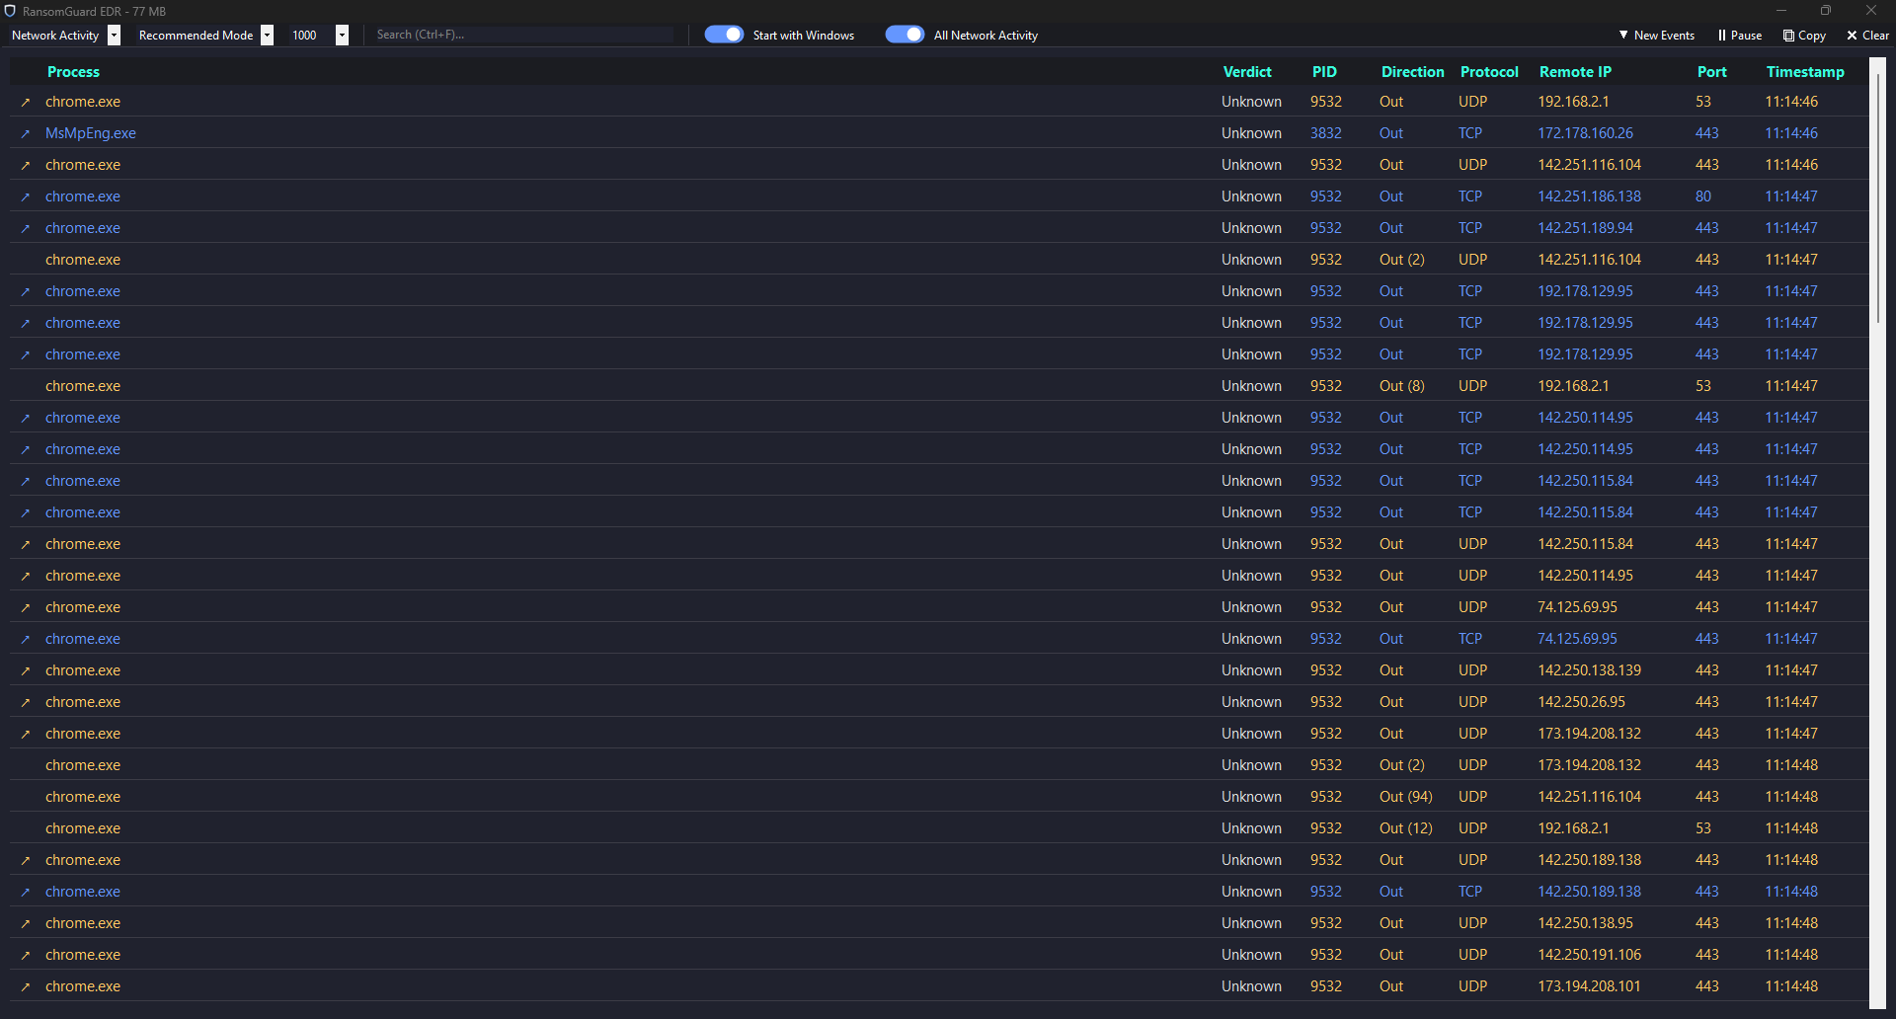
Task: Click outbound arrow icon on MsMpEng.exe row
Action: tap(26, 133)
